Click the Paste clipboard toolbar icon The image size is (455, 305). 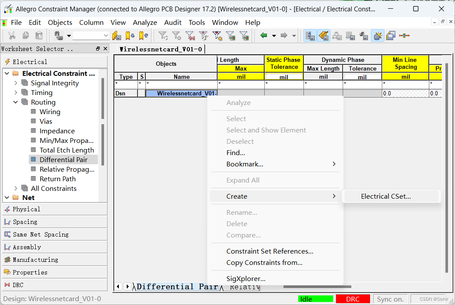[x=39, y=36]
